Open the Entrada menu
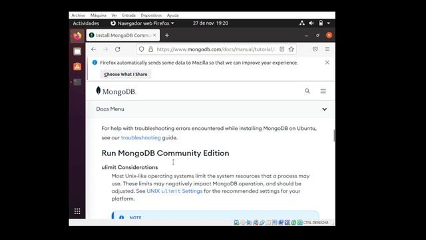The width and height of the screenshot is (426, 240). point(128,15)
